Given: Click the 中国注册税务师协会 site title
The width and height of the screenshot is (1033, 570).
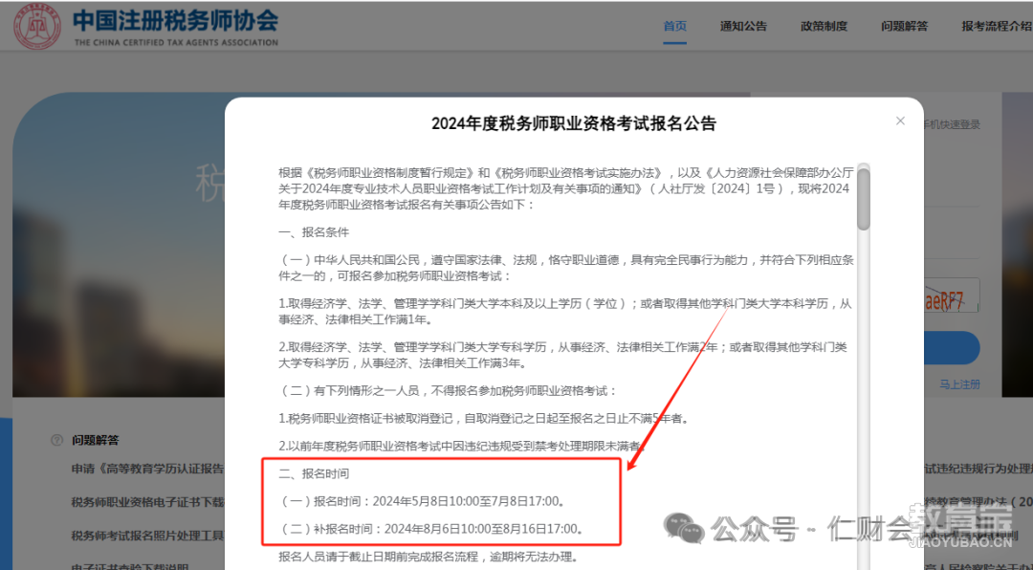Looking at the screenshot, I should [x=175, y=20].
